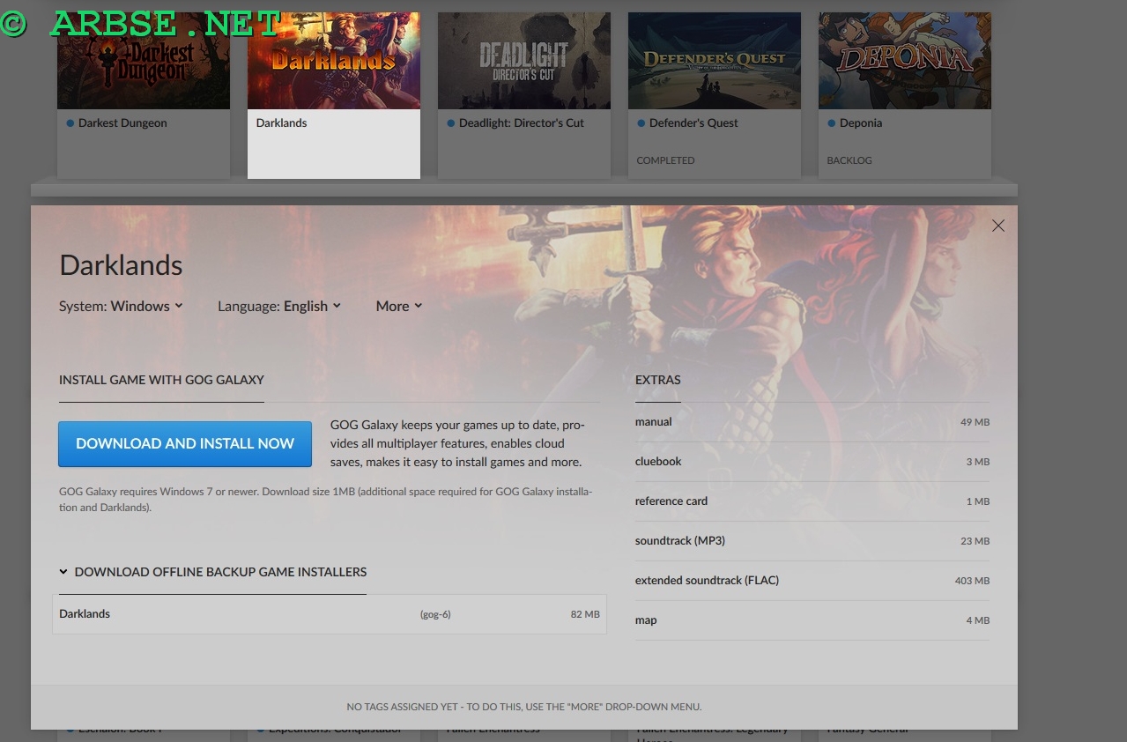Click the blue dot beside Deponia

[832, 123]
